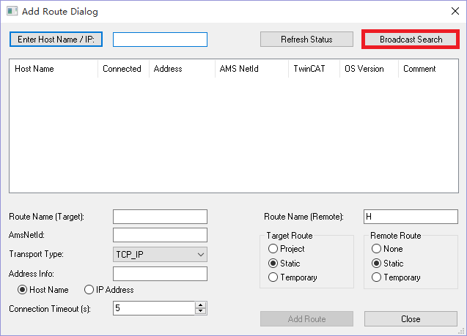The image size is (467, 336).
Task: Focus the Route Name (Target) text field
Action: pos(160,217)
